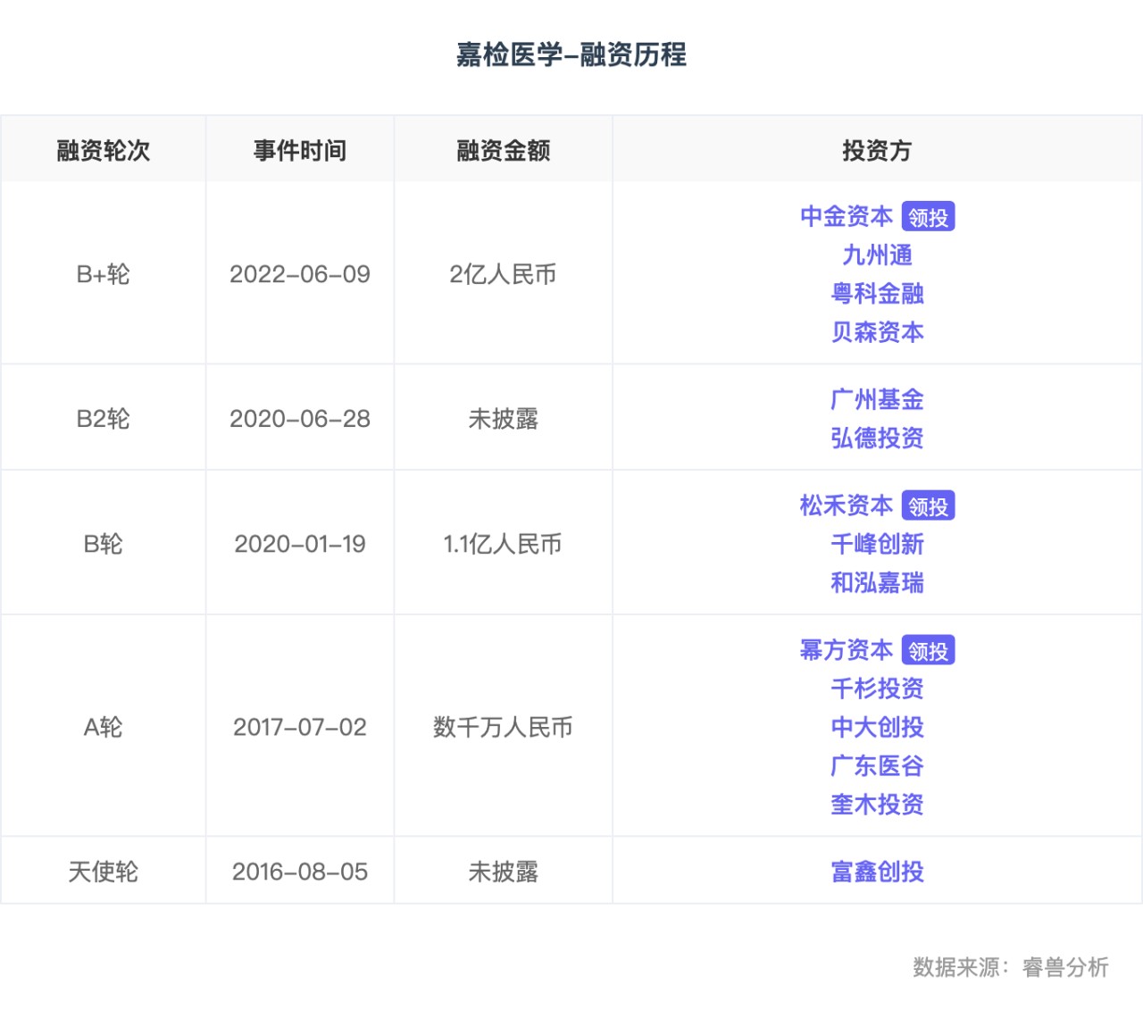
Task: Click the B+轮 round cell
Action: coord(104,274)
